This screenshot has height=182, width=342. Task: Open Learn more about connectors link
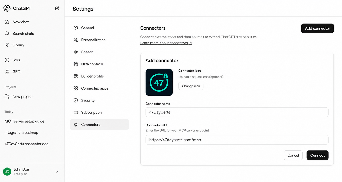coord(166,43)
